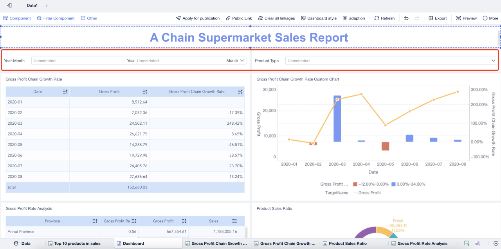Image resolution: width=501 pixels, height=249 pixels.
Task: Open the More options menu
Action: tap(490, 18)
